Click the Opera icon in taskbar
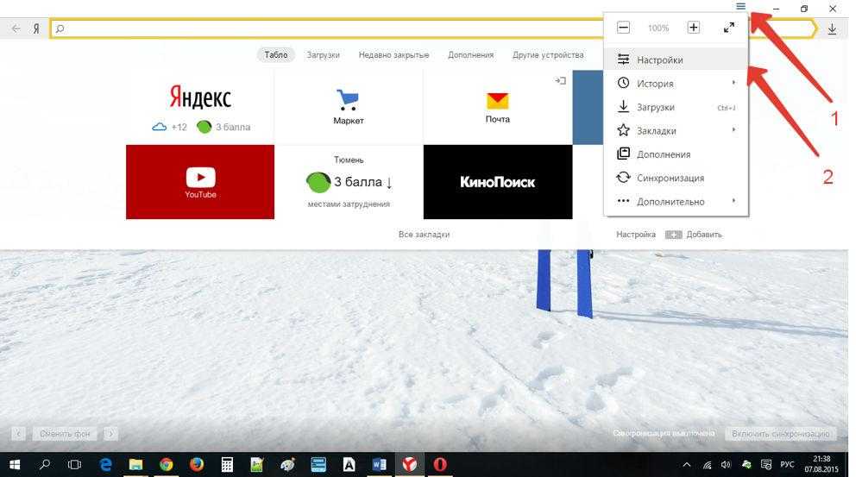The height and width of the screenshot is (477, 862). 440,464
